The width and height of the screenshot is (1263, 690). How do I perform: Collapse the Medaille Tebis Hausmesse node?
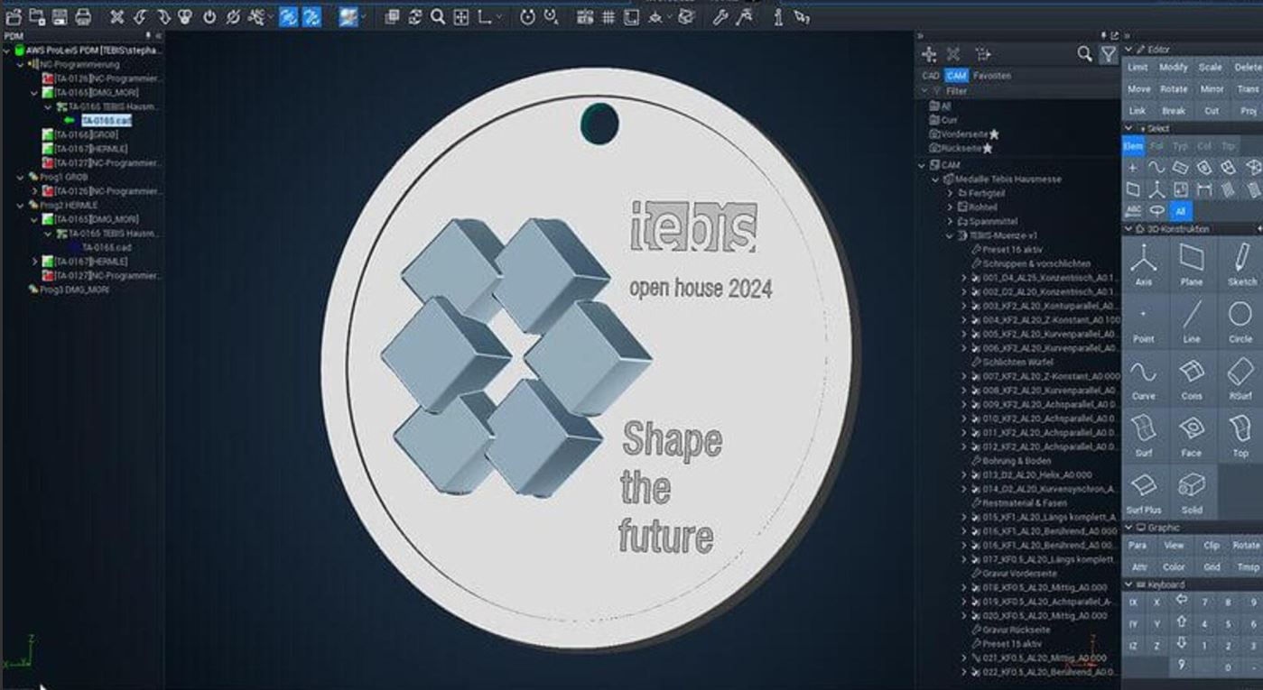coord(934,179)
